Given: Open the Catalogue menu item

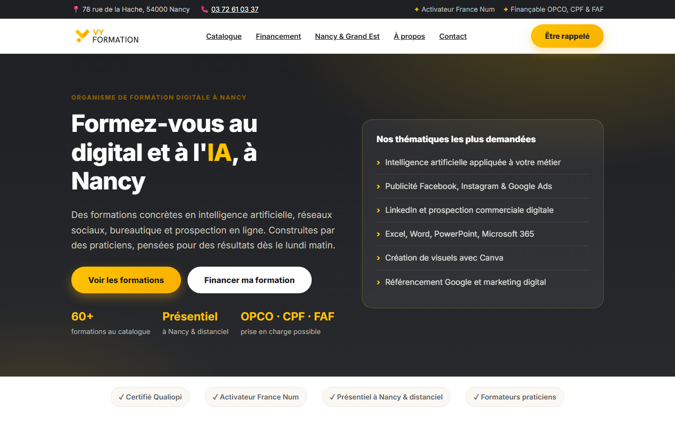Looking at the screenshot, I should (224, 36).
